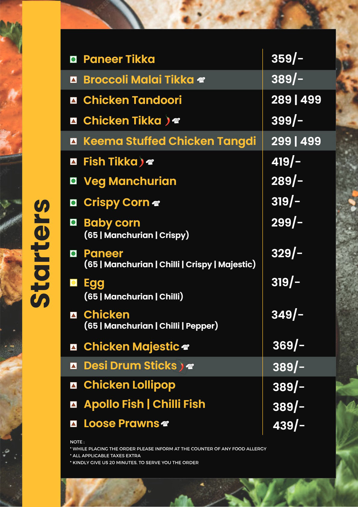Select the Apollo Fish | Chilli Fish item
This screenshot has height=507, width=358.
point(144,404)
